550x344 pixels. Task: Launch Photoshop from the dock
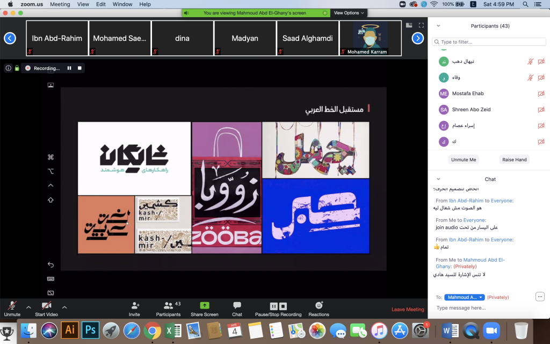[90, 330]
